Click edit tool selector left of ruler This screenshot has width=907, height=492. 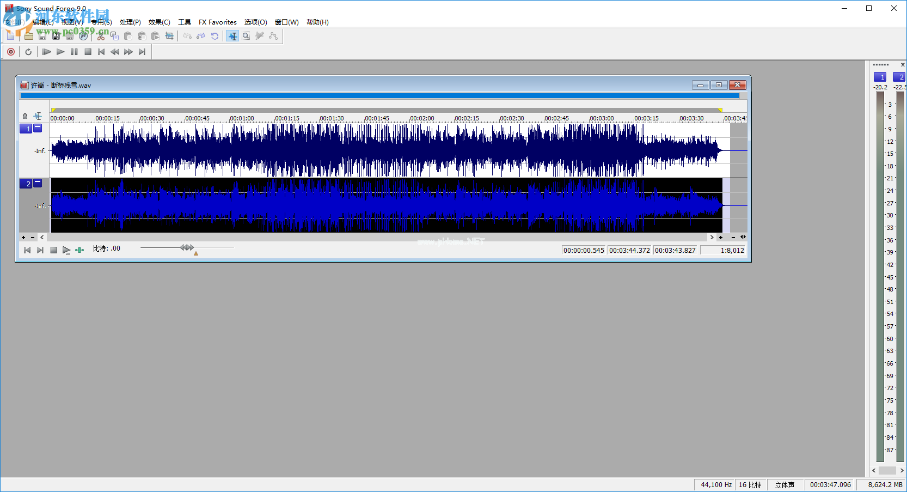tap(38, 116)
